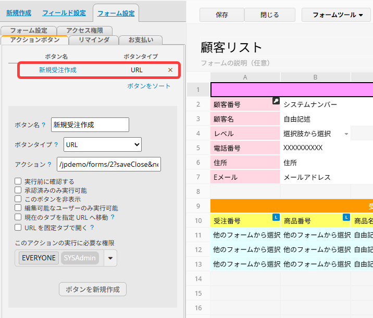The height and width of the screenshot is (318, 373).
Task: Click the key icon on 顧客番号 cell
Action: point(276,101)
